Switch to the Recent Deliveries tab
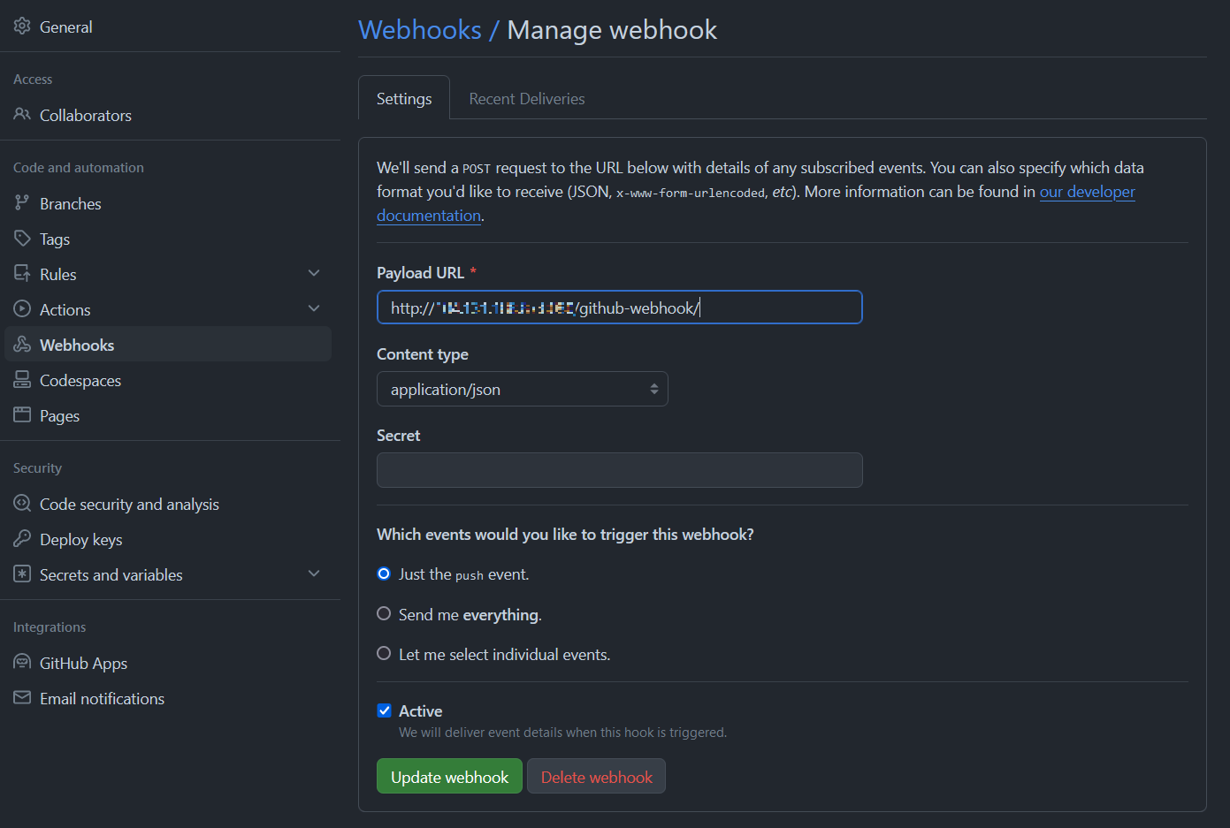The image size is (1230, 828). (x=527, y=99)
